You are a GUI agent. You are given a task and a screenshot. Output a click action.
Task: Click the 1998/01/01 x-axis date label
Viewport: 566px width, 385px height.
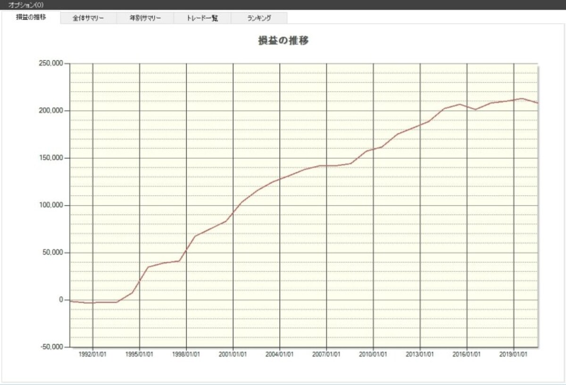tap(186, 354)
